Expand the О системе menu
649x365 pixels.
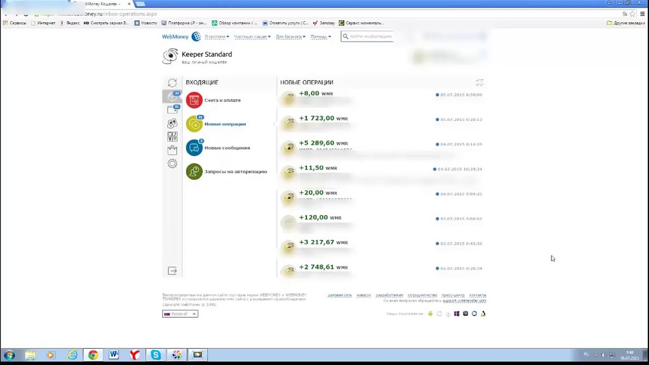pos(216,36)
